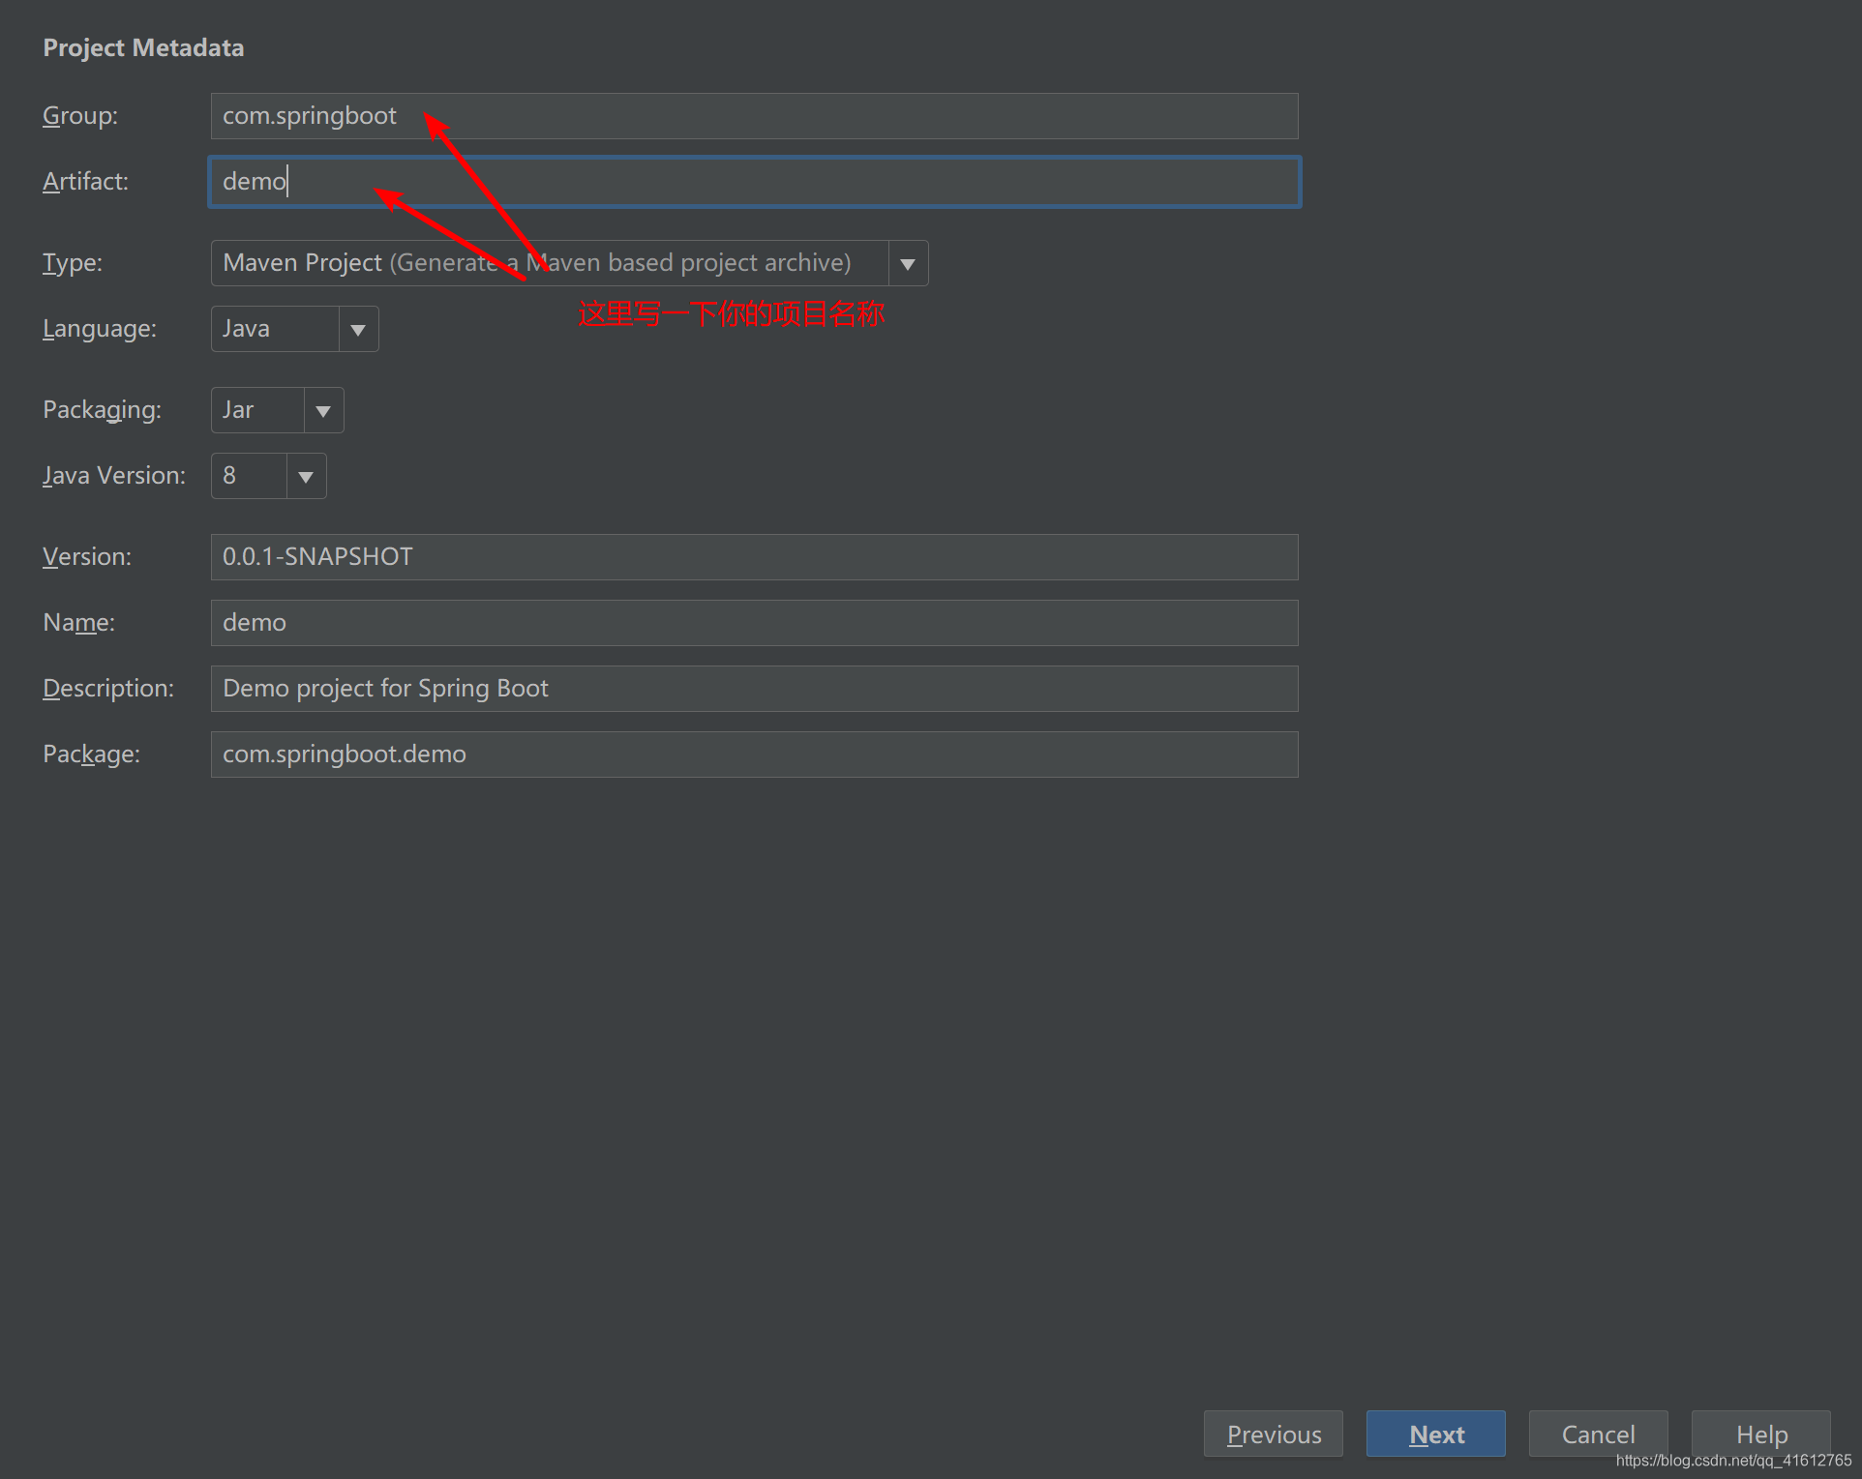Screen dimensions: 1862x1479
Task: Click the Name input field
Action: click(x=754, y=623)
